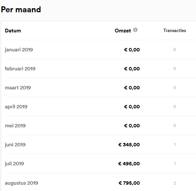Select the april 2019 date entry
This screenshot has height=191, width=196.
[x=16, y=107]
